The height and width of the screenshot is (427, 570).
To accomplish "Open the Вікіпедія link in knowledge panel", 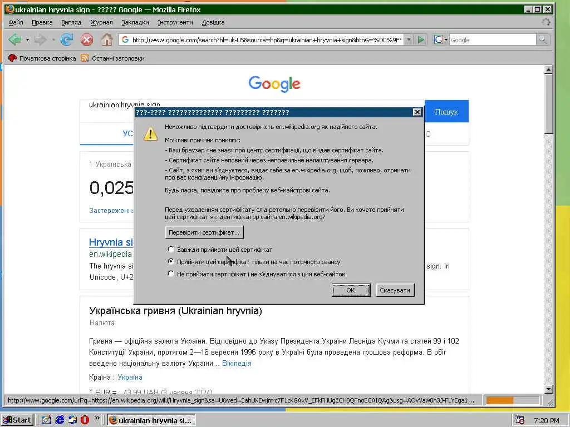I will pos(237,363).
